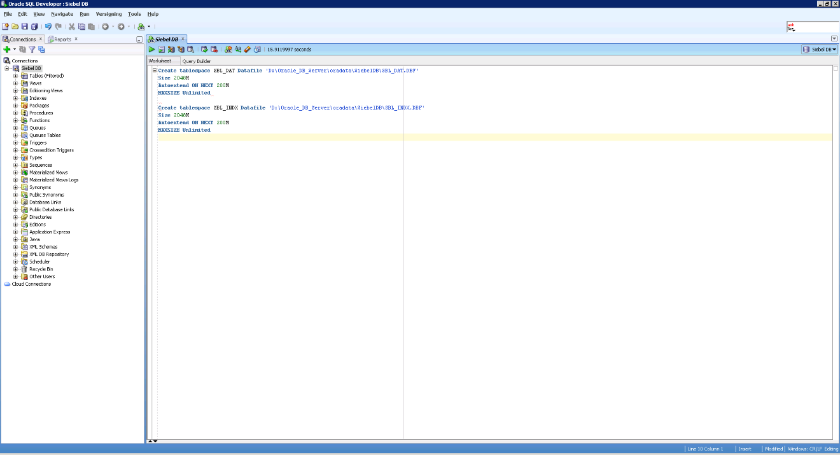Select Database Links tree item
Image resolution: width=840 pixels, height=455 pixels.
(x=45, y=202)
